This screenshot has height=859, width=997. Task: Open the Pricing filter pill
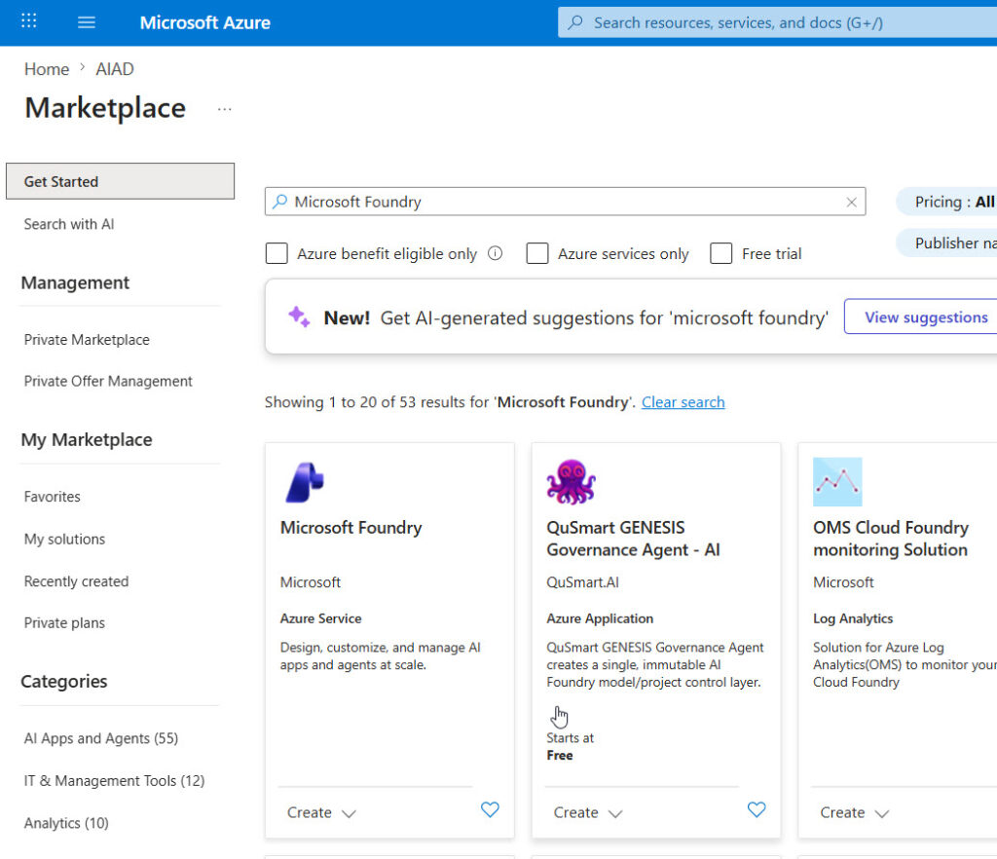tap(947, 202)
